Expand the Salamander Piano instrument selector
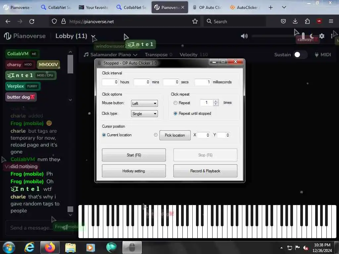 111,55
